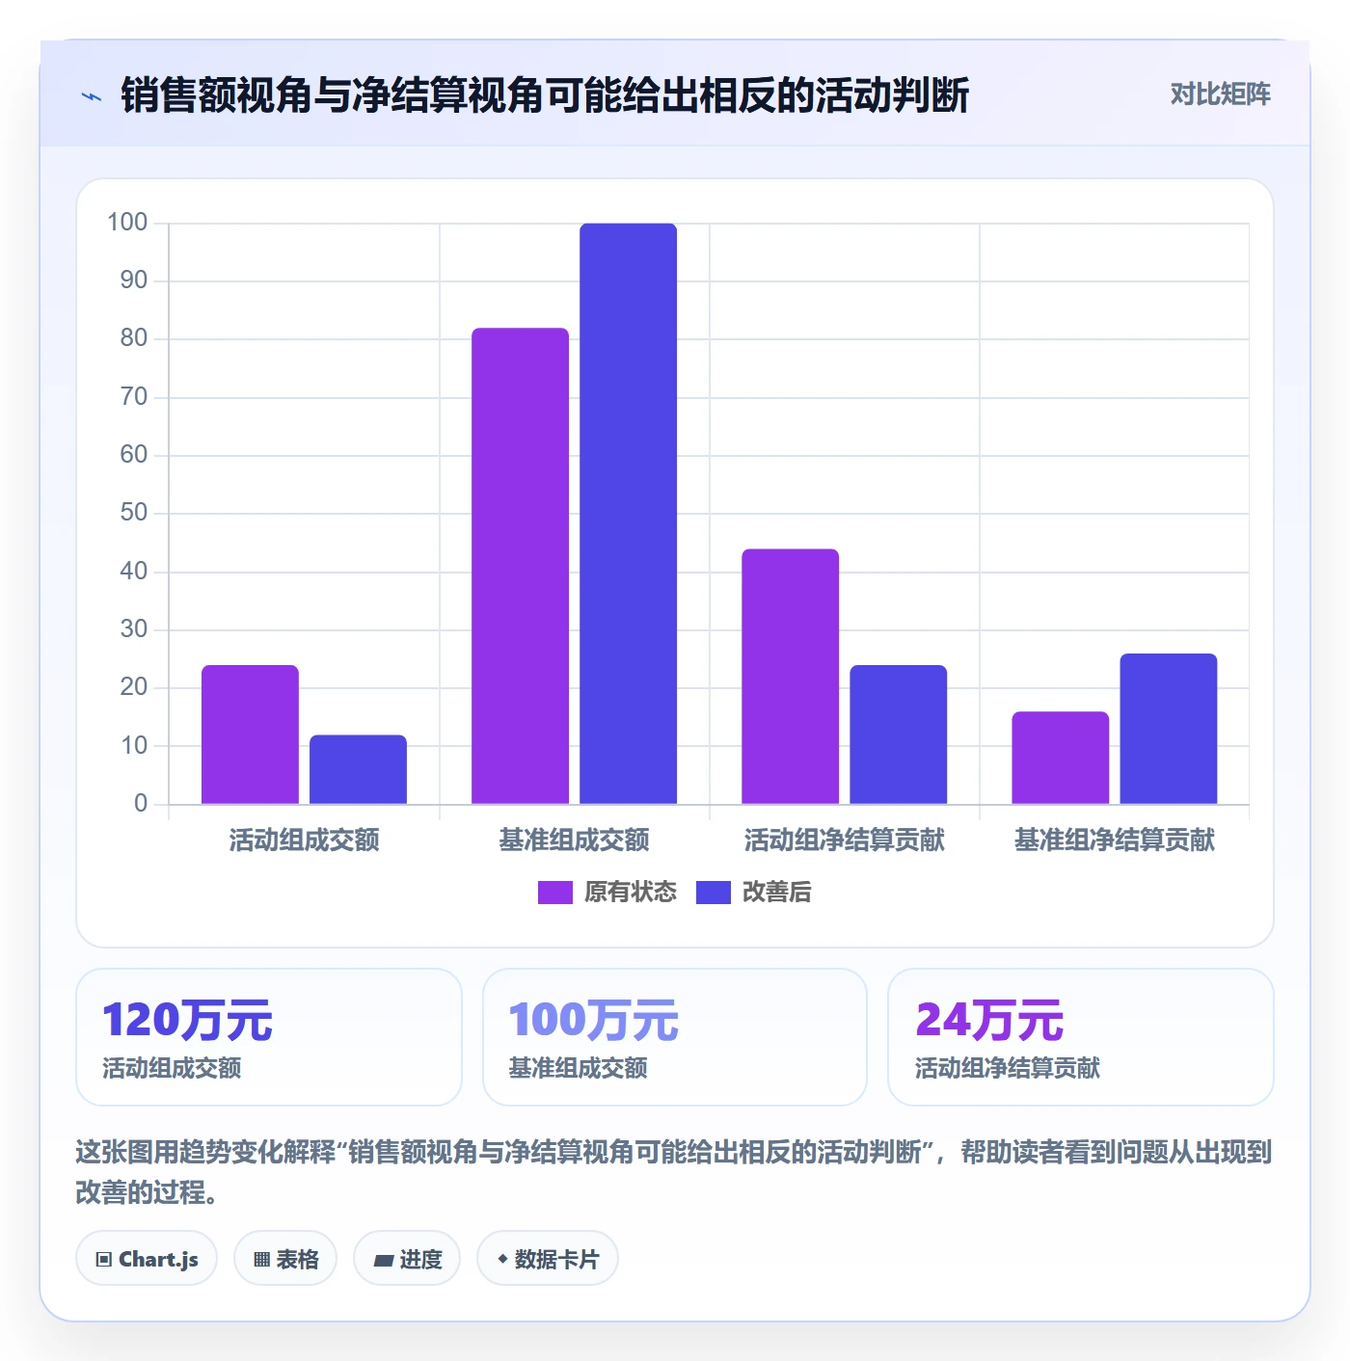Viewport: 1350px width, 1361px height.
Task: Open the 120万元 活动组成交额 card
Action: [269, 1037]
